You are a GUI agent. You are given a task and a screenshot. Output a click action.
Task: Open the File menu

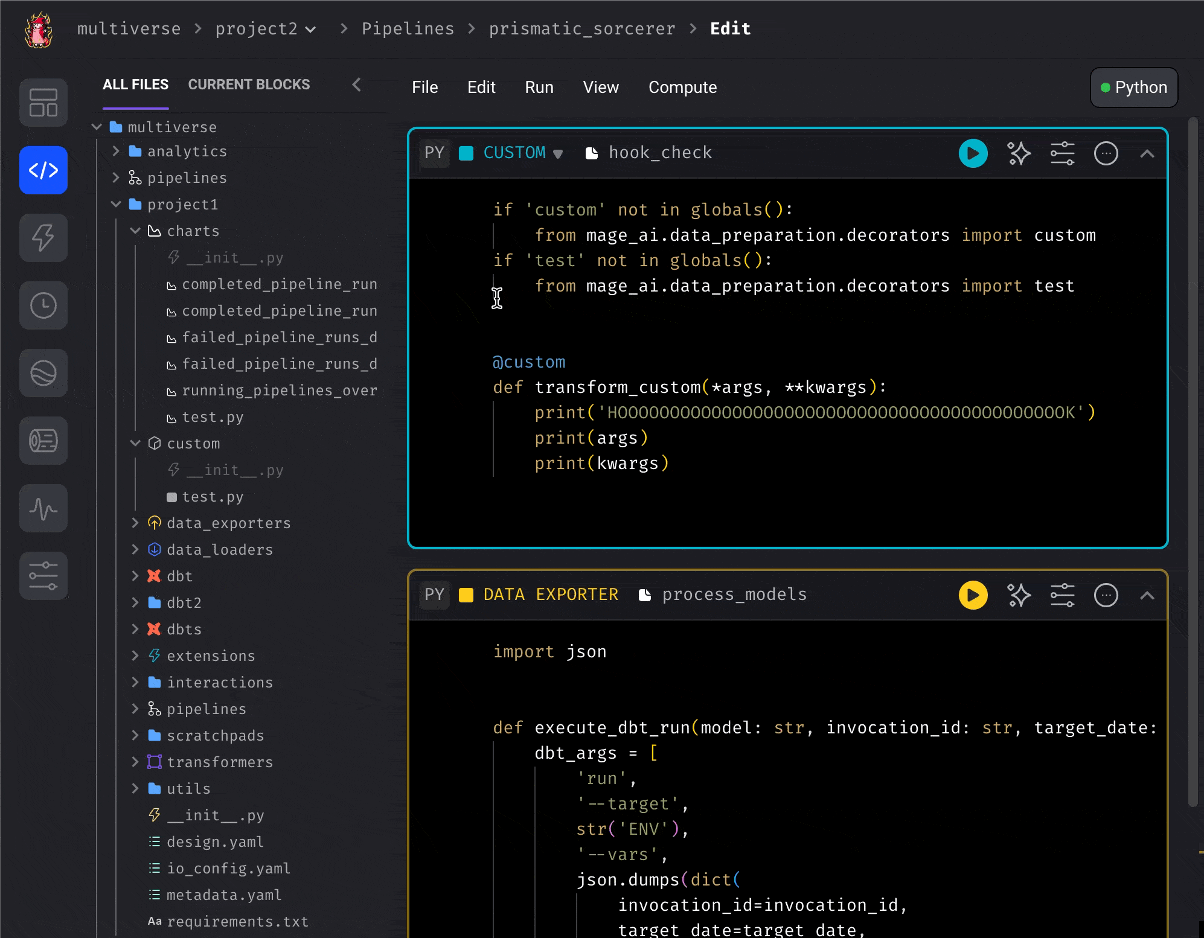pyautogui.click(x=425, y=88)
